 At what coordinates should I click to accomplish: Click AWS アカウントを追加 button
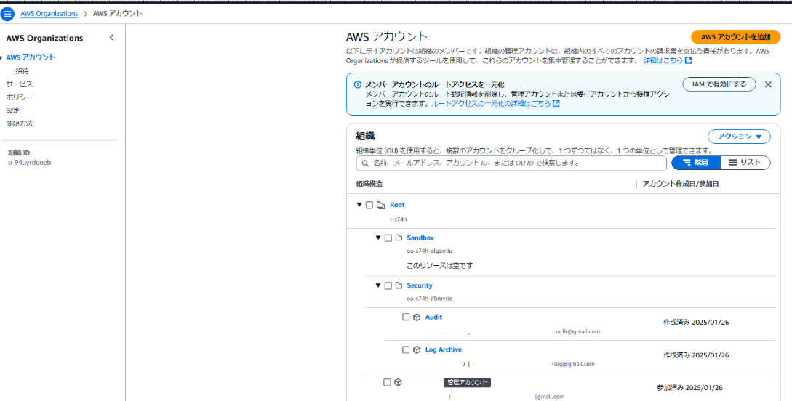tap(736, 37)
